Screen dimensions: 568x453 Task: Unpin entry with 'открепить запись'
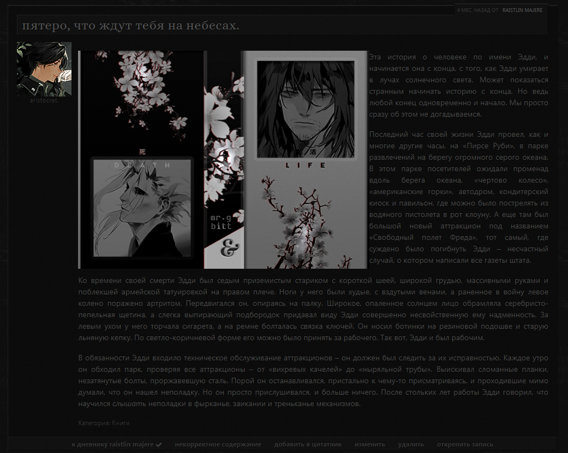coord(465,444)
